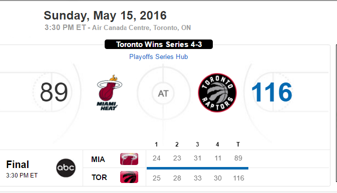Click the small Miami Heat icon in scoreboard
Image resolution: width=337 pixels, height=193 pixels.
click(129, 159)
